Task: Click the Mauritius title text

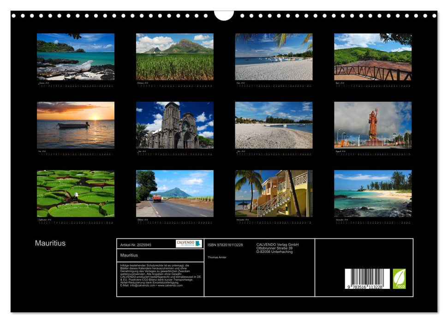Action: (50, 242)
